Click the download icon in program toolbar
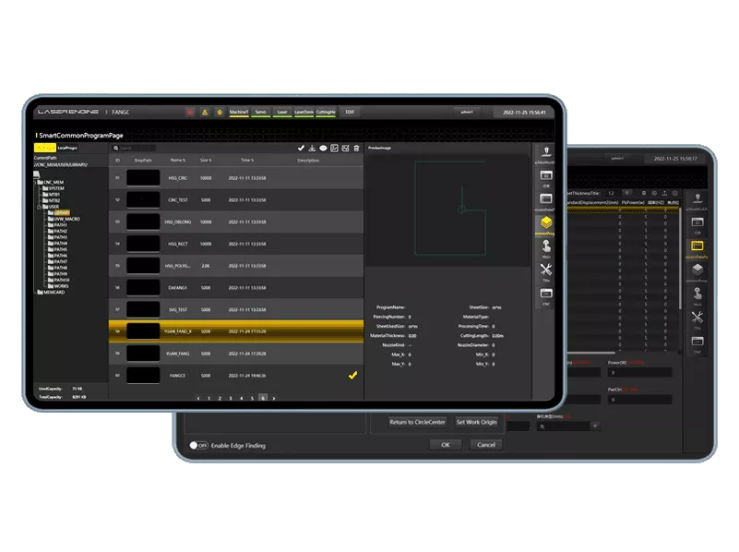This screenshot has height=552, width=739. 312,148
